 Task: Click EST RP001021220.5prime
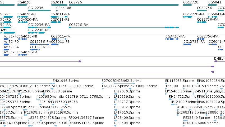click(x=211, y=102)
